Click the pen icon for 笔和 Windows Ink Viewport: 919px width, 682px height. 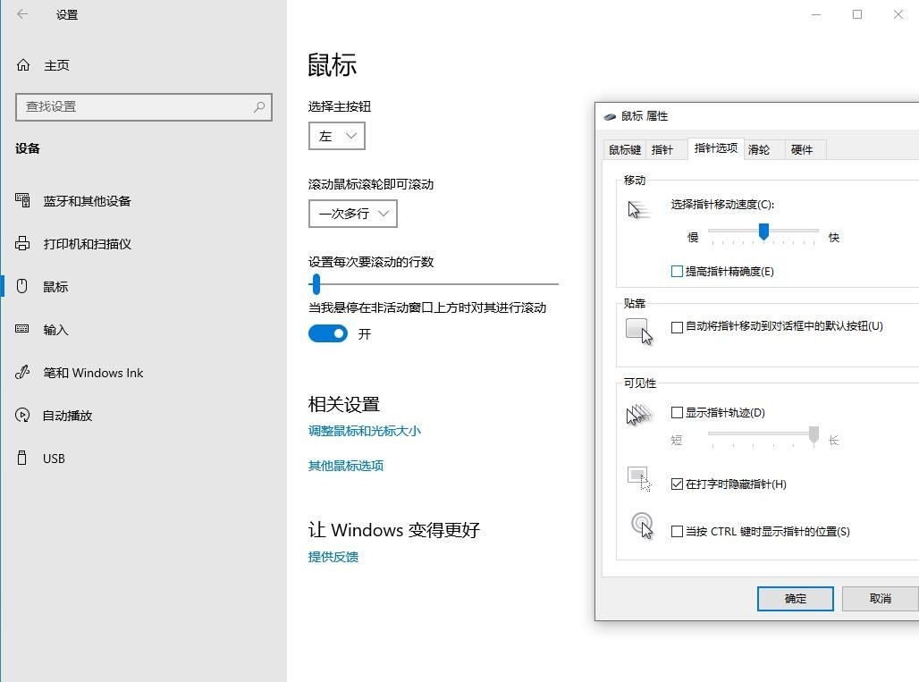click(22, 372)
